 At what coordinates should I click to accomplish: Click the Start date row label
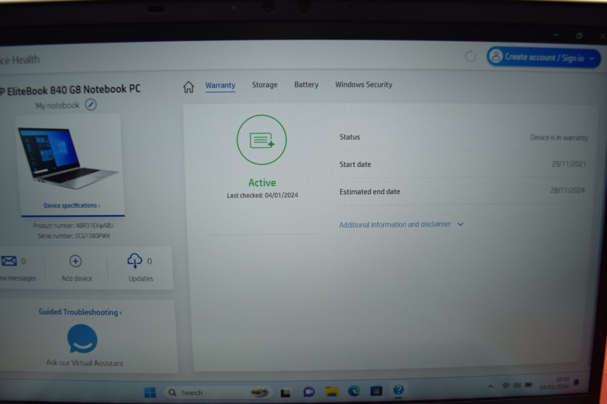click(355, 165)
